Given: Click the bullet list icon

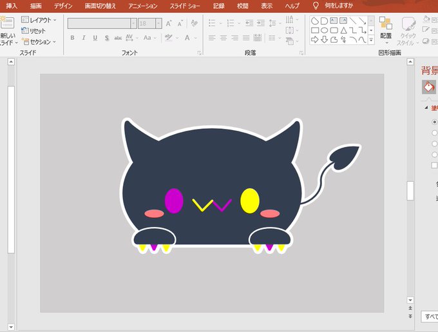Looking at the screenshot, I should pyautogui.click(x=213, y=23).
